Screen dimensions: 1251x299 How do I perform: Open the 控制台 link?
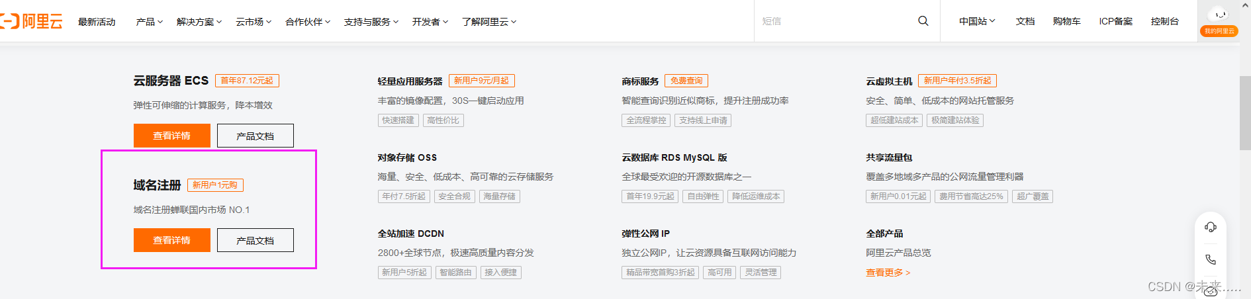coord(1164,21)
